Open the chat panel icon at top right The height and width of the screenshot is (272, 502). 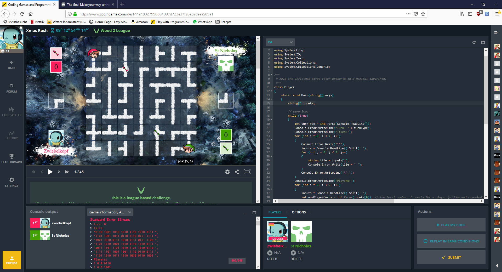496,32
